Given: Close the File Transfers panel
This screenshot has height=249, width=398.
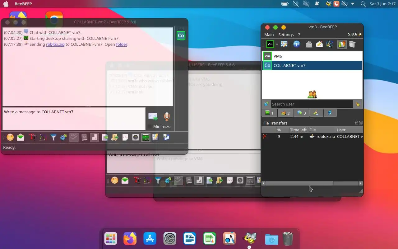Looking at the screenshot, I should 361,123.
